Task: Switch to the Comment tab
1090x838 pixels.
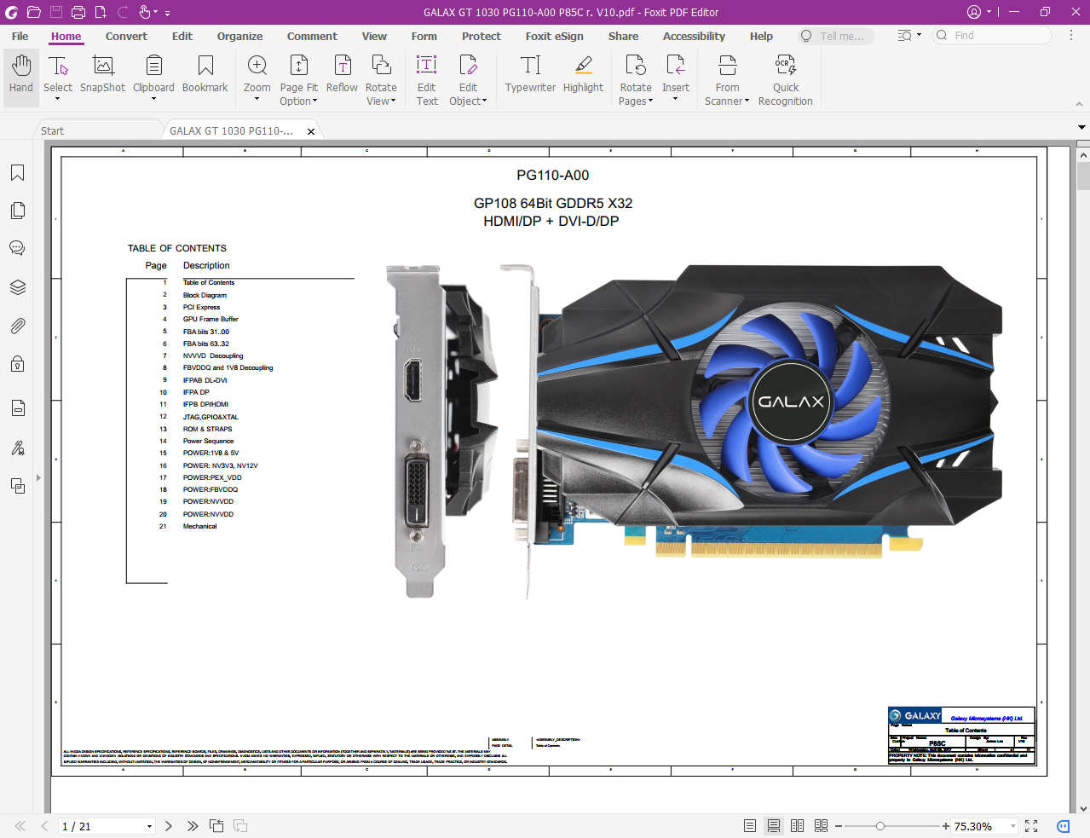Action: click(312, 36)
